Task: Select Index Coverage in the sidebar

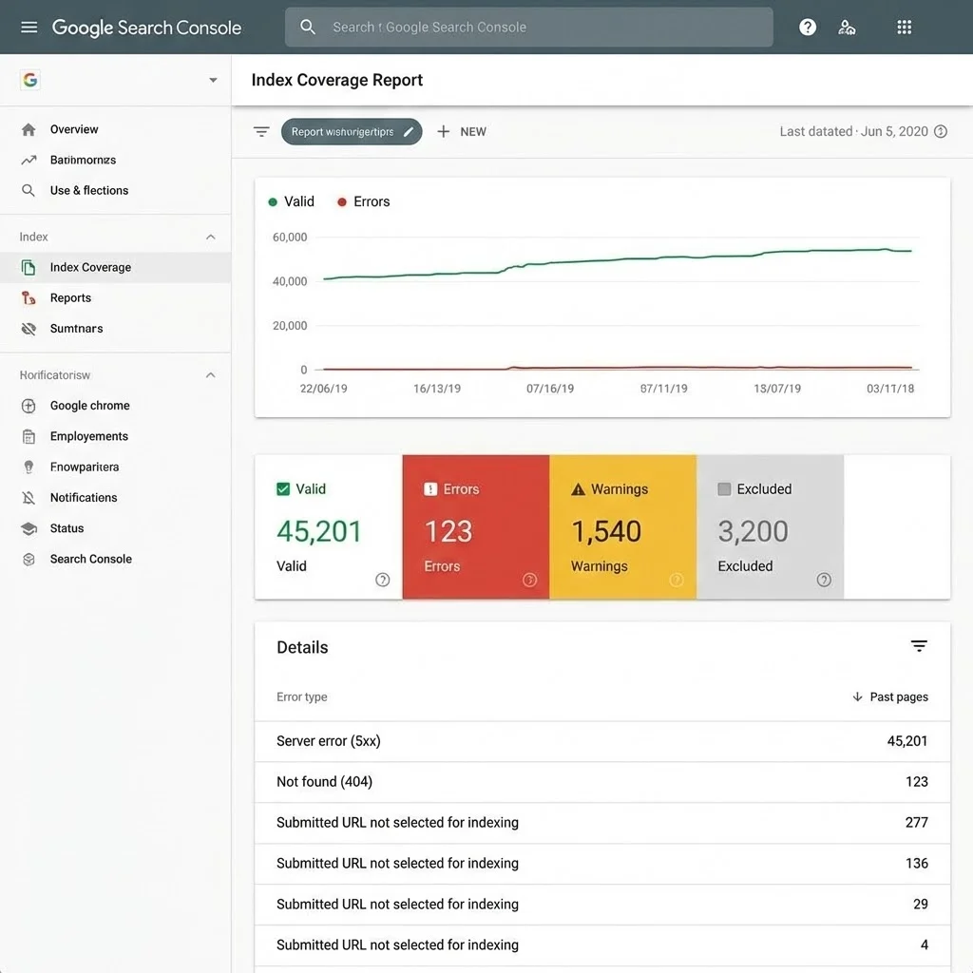Action: click(x=90, y=267)
